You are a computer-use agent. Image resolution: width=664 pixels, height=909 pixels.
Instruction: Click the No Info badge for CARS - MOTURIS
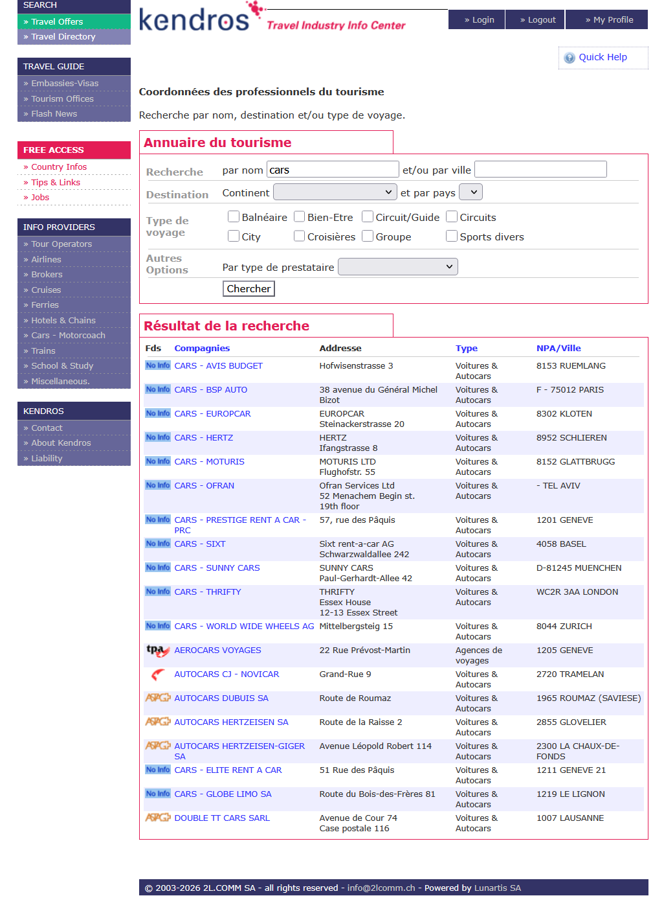point(158,461)
